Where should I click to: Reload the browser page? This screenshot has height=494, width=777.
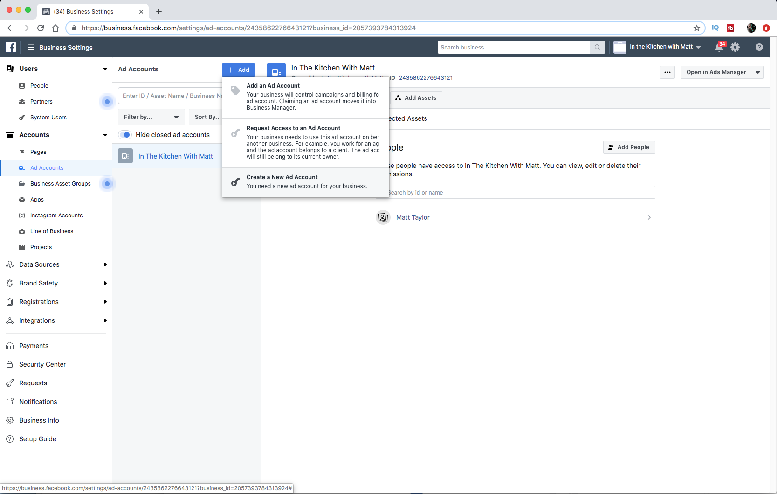pyautogui.click(x=41, y=28)
